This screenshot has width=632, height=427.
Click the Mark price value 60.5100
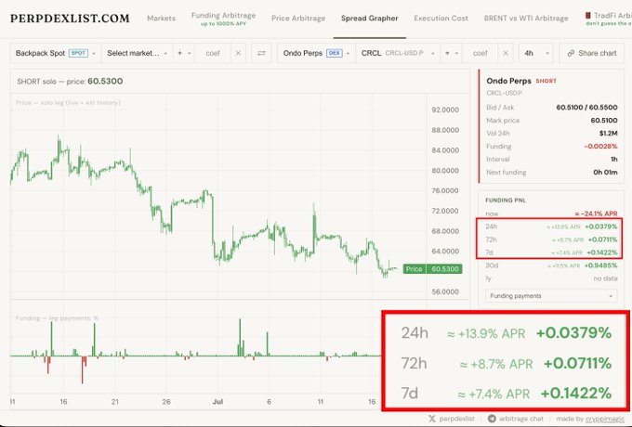coord(604,121)
